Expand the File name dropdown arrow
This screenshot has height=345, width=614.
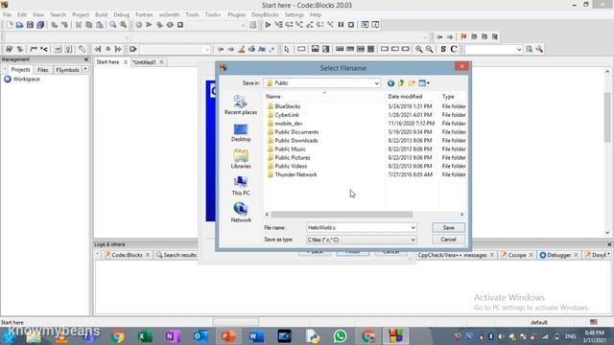tap(413, 228)
